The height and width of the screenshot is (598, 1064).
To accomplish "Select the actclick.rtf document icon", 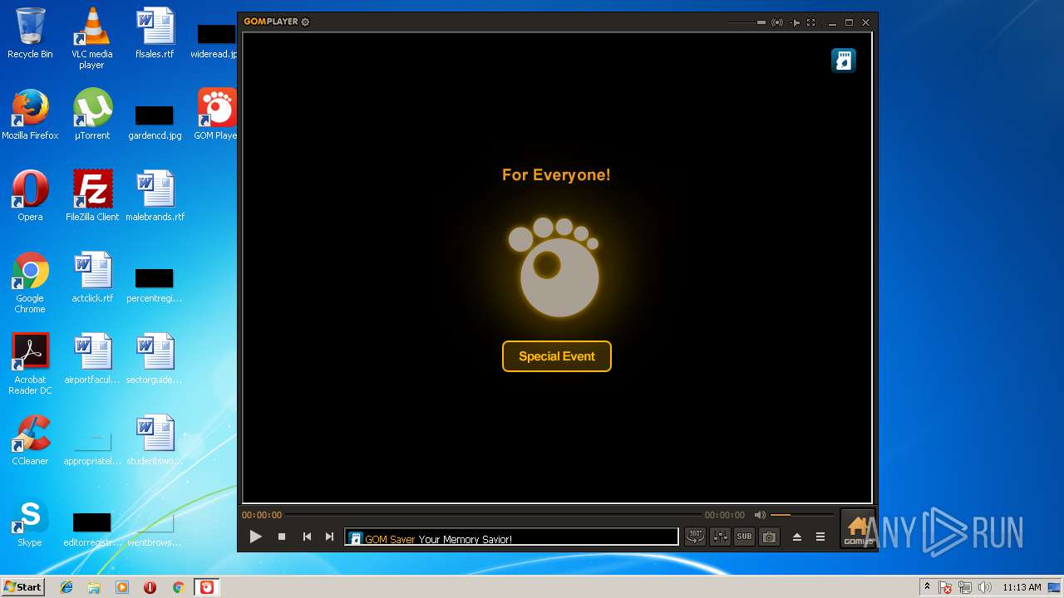I will pyautogui.click(x=92, y=277).
